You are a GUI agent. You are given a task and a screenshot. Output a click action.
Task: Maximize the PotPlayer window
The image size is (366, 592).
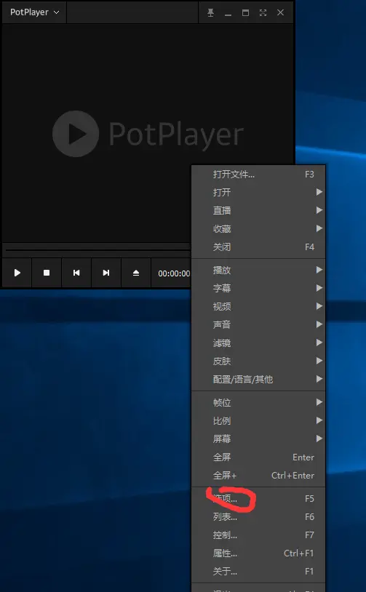[245, 12]
